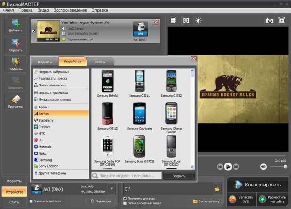Click the fullscreen preview icon

tap(282, 21)
